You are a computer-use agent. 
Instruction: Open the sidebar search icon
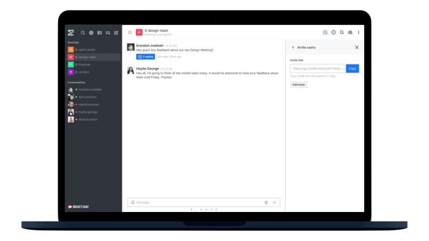(83, 33)
